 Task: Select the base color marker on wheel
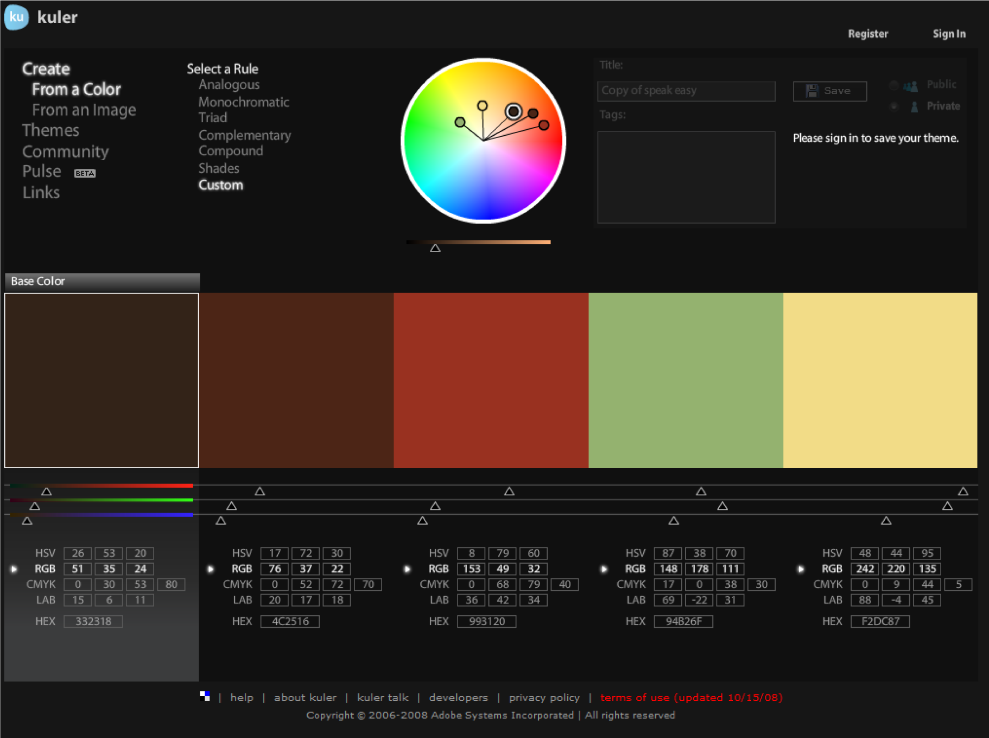513,111
